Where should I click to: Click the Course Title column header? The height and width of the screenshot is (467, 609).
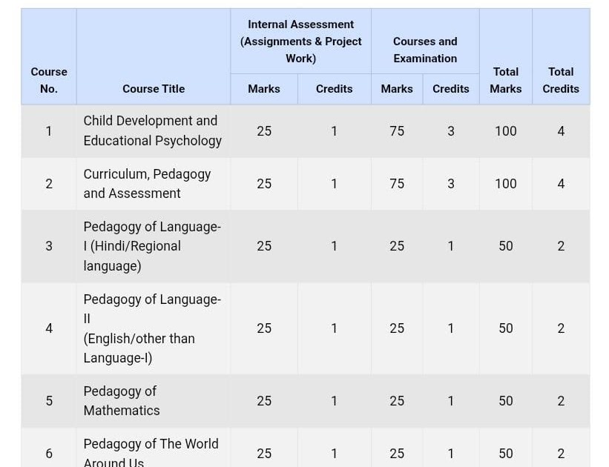pos(154,89)
